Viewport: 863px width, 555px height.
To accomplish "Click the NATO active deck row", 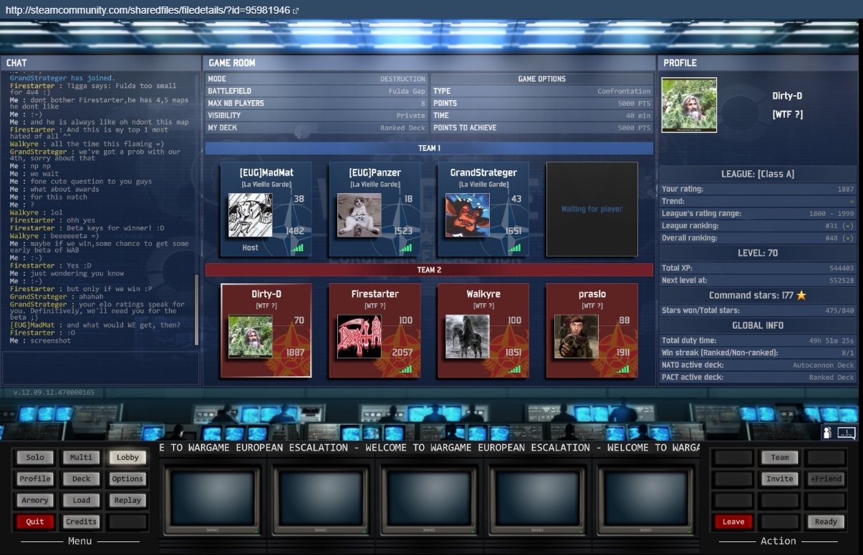I will pos(758,365).
